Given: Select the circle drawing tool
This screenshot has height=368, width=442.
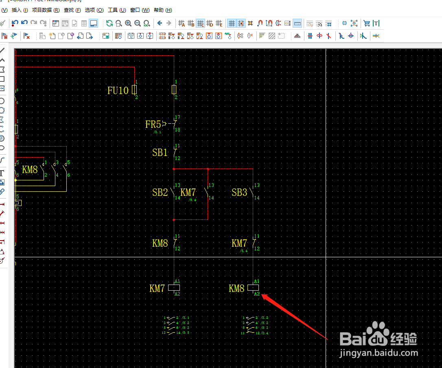Looking at the screenshot, I should (x=2, y=101).
